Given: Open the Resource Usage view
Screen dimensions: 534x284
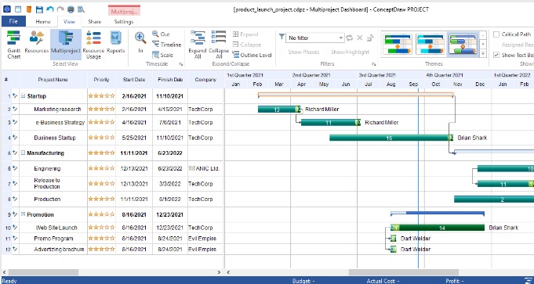Looking at the screenshot, I should [93, 45].
